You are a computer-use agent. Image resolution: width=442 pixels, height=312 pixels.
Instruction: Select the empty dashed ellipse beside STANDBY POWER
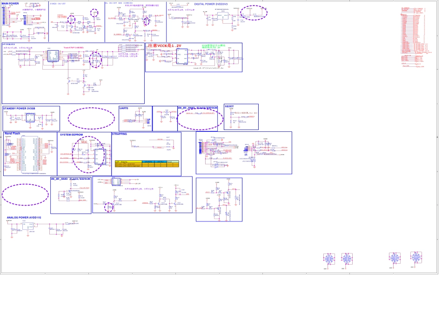coord(91,118)
